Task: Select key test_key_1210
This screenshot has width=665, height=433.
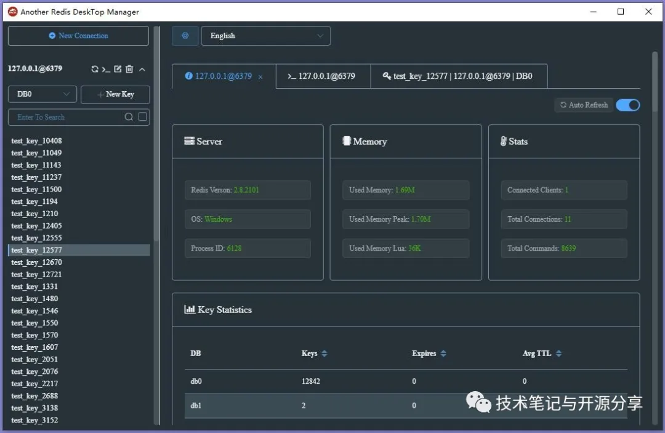Action: pyautogui.click(x=79, y=214)
